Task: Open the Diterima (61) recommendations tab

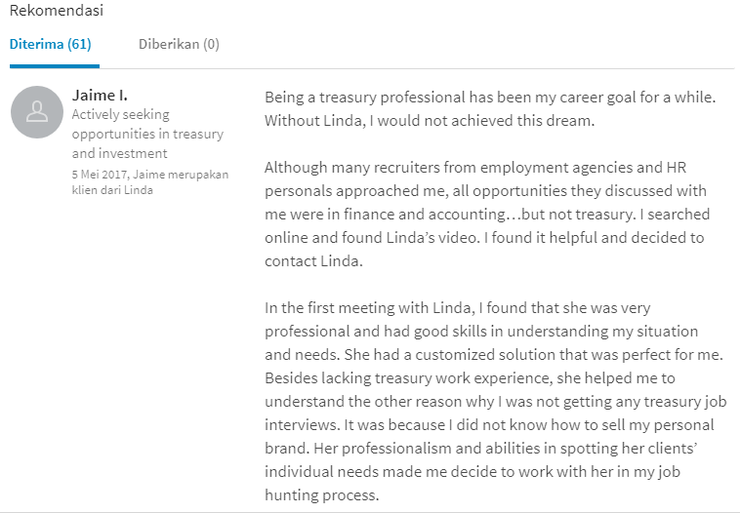Action: pos(51,44)
